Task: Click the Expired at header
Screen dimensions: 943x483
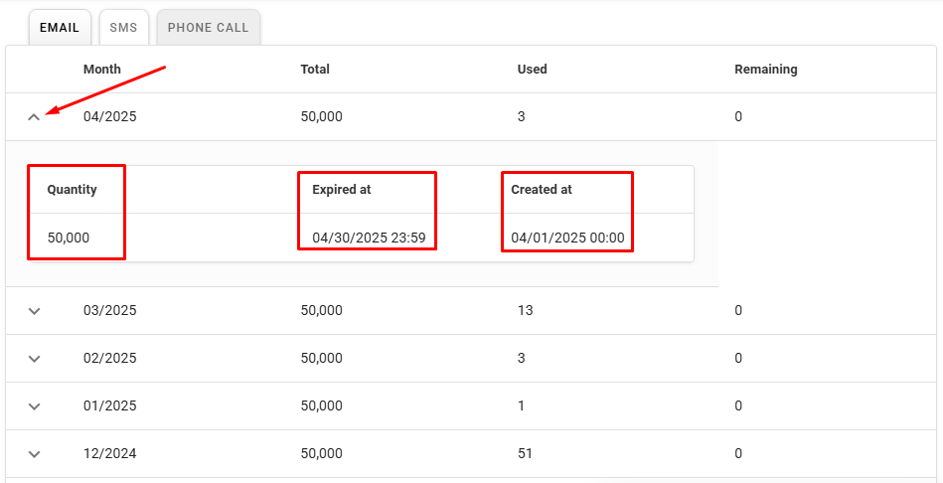Action: [x=341, y=190]
